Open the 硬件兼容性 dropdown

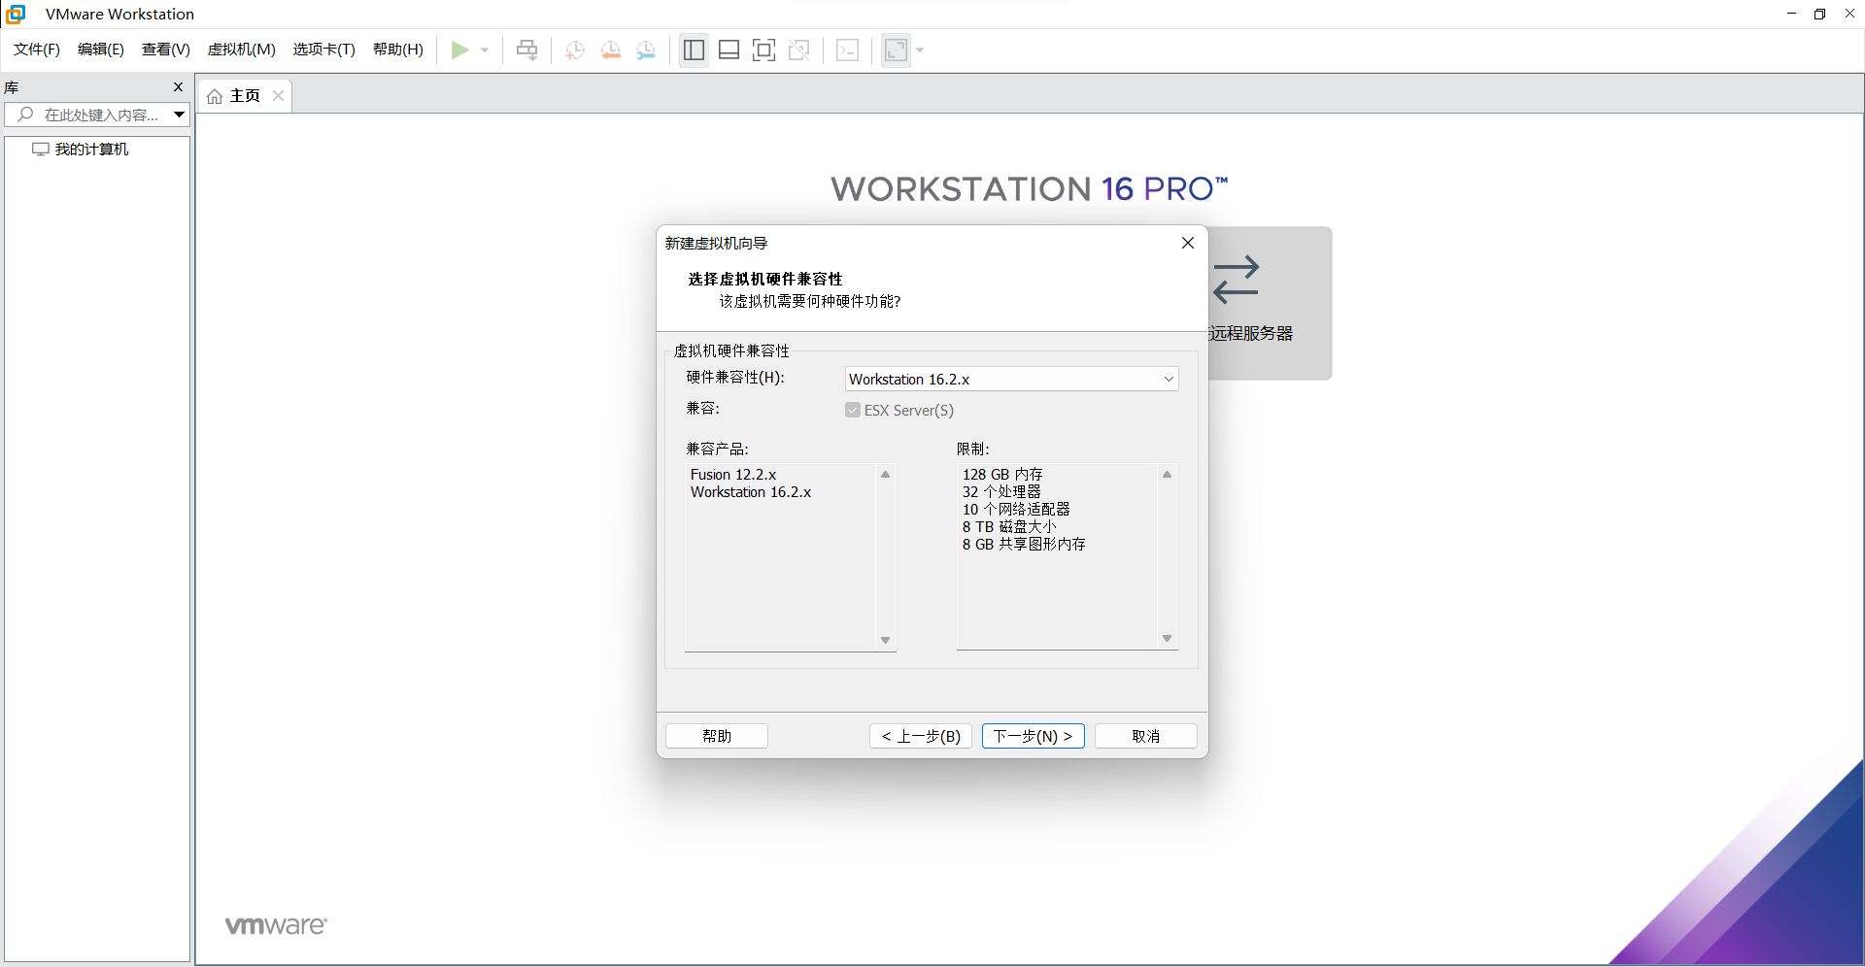click(x=1011, y=379)
